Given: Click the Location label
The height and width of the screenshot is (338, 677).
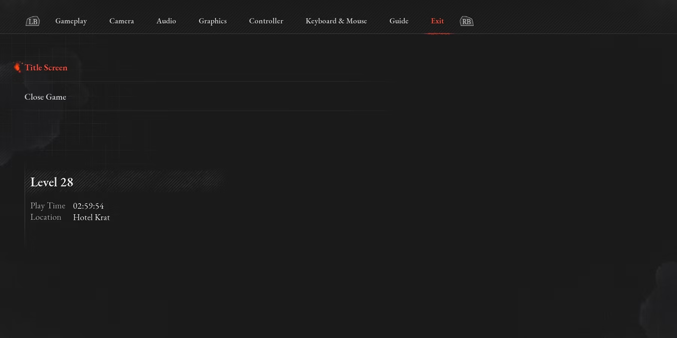Looking at the screenshot, I should (46, 217).
